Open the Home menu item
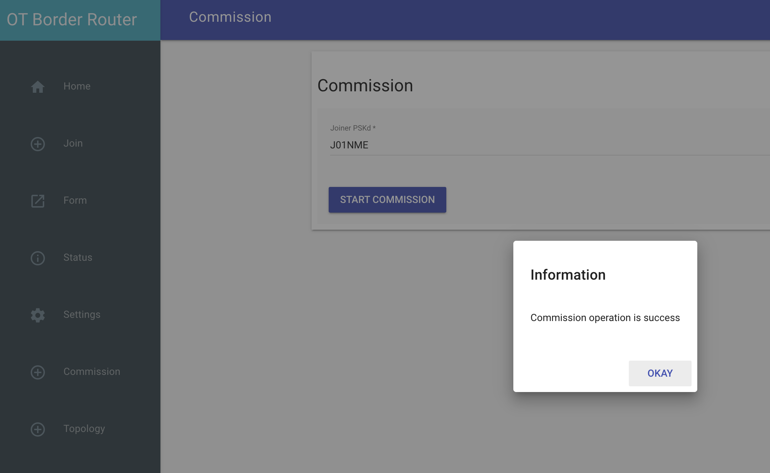Viewport: 770px width, 473px height. point(77,86)
